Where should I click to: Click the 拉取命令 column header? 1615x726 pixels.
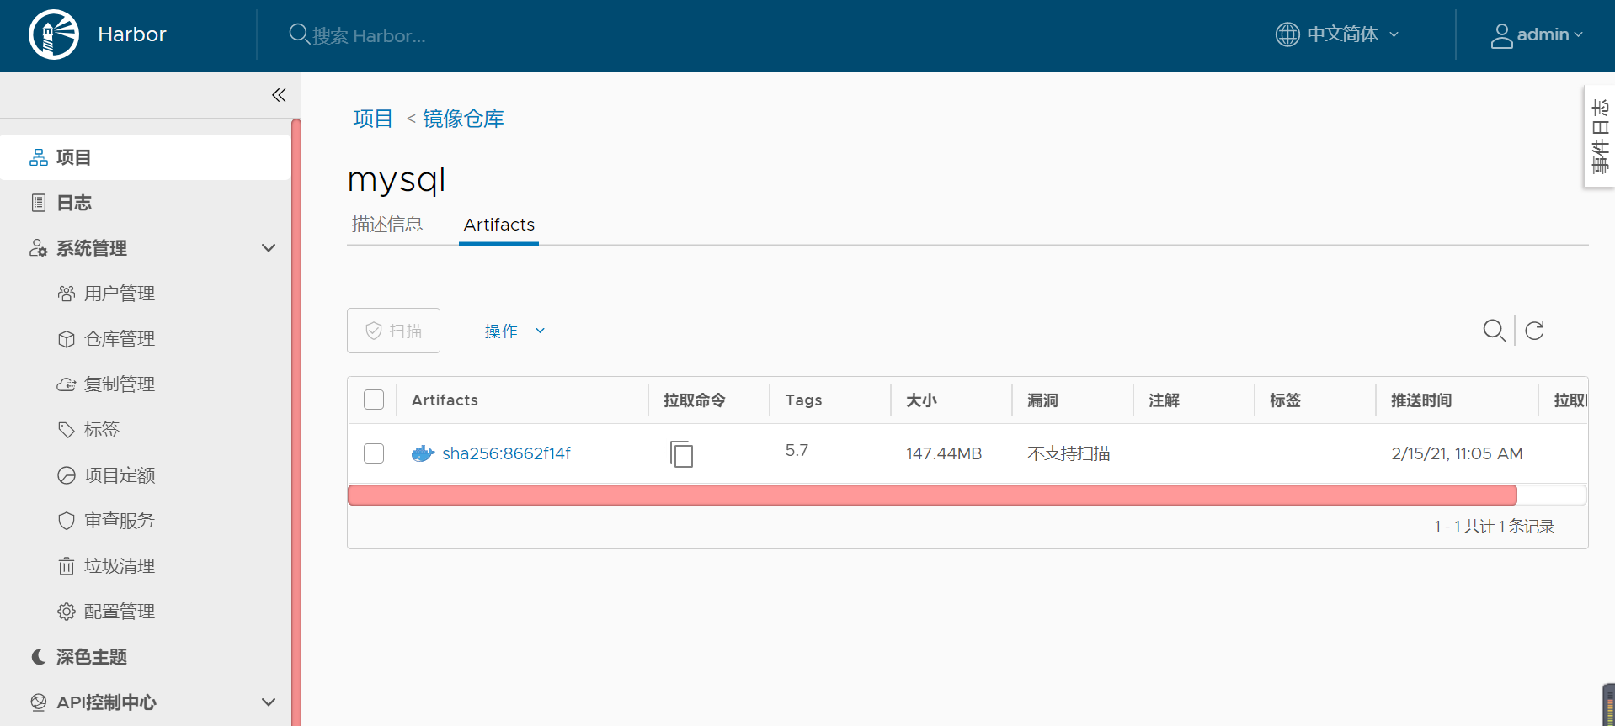[694, 400]
